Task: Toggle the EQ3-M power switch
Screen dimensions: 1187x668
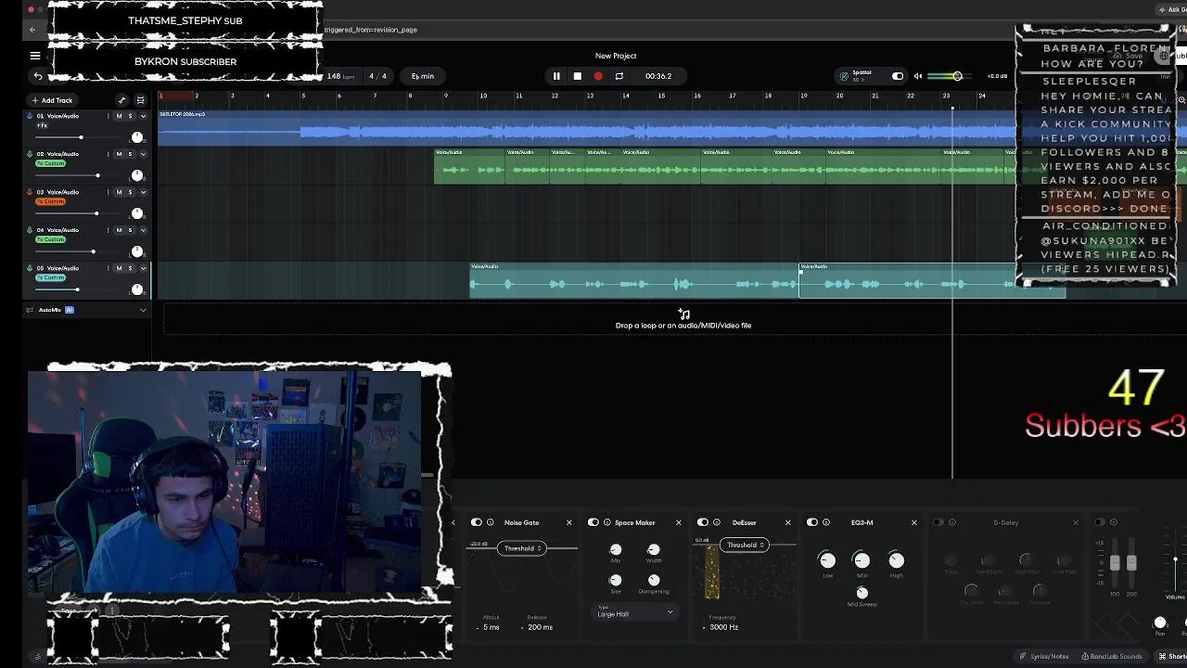Action: coord(812,522)
